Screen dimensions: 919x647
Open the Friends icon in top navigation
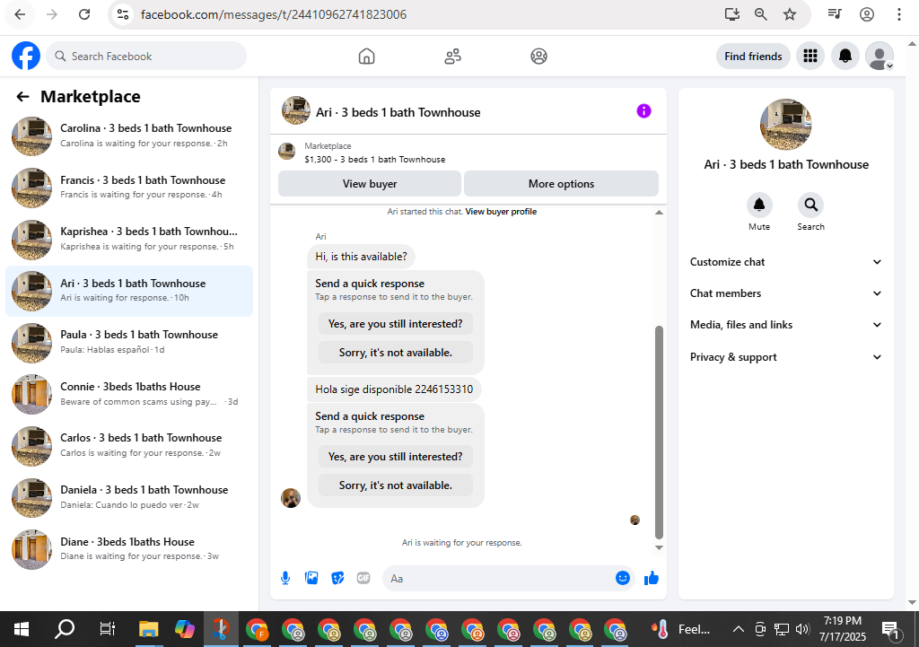(452, 57)
